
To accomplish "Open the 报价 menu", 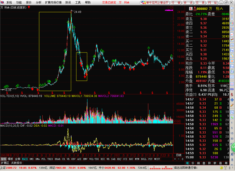I will coord(29,2).
